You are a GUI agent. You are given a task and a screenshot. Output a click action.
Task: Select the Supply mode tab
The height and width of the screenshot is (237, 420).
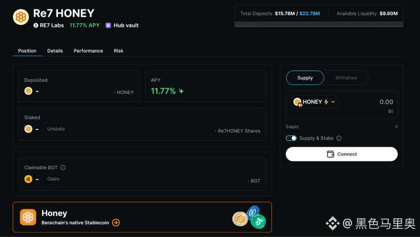pyautogui.click(x=305, y=78)
